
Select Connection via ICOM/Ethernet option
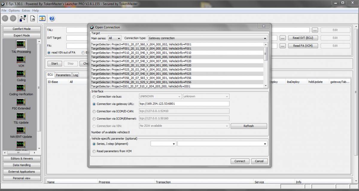point(94,119)
